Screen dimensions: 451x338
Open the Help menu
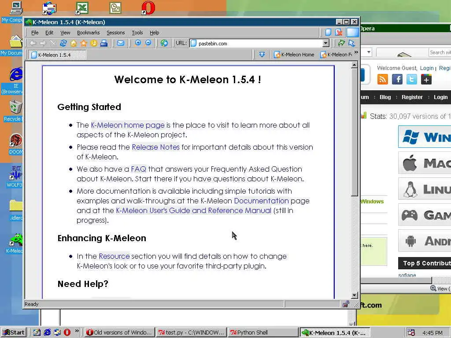click(x=155, y=33)
